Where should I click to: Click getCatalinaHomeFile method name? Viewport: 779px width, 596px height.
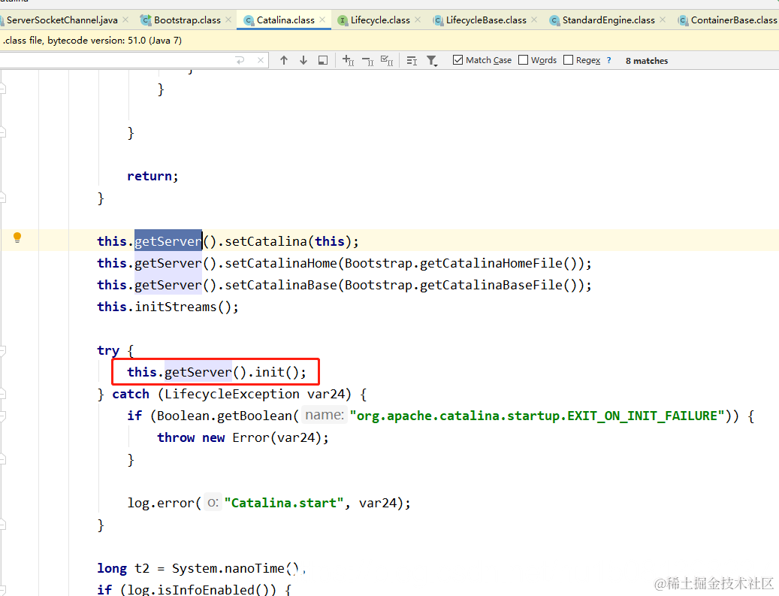[x=491, y=263]
